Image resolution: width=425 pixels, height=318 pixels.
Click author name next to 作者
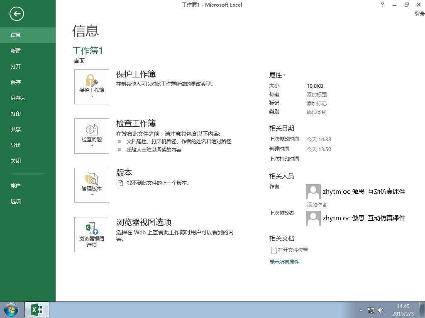coord(364,192)
